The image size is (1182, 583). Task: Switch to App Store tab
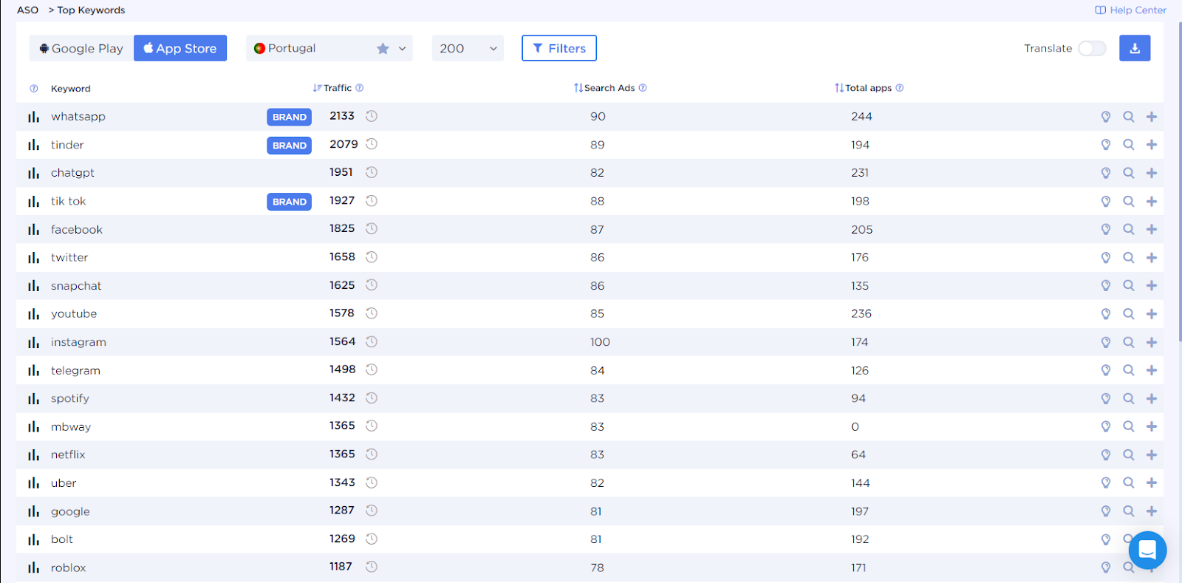[x=180, y=48]
